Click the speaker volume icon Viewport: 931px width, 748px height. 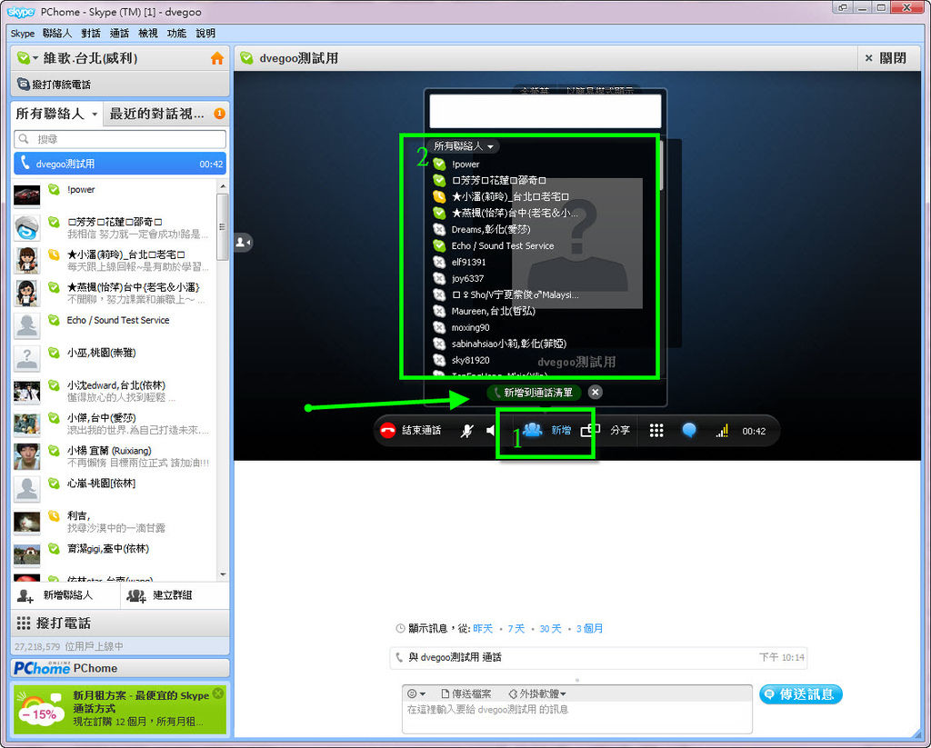click(x=491, y=431)
